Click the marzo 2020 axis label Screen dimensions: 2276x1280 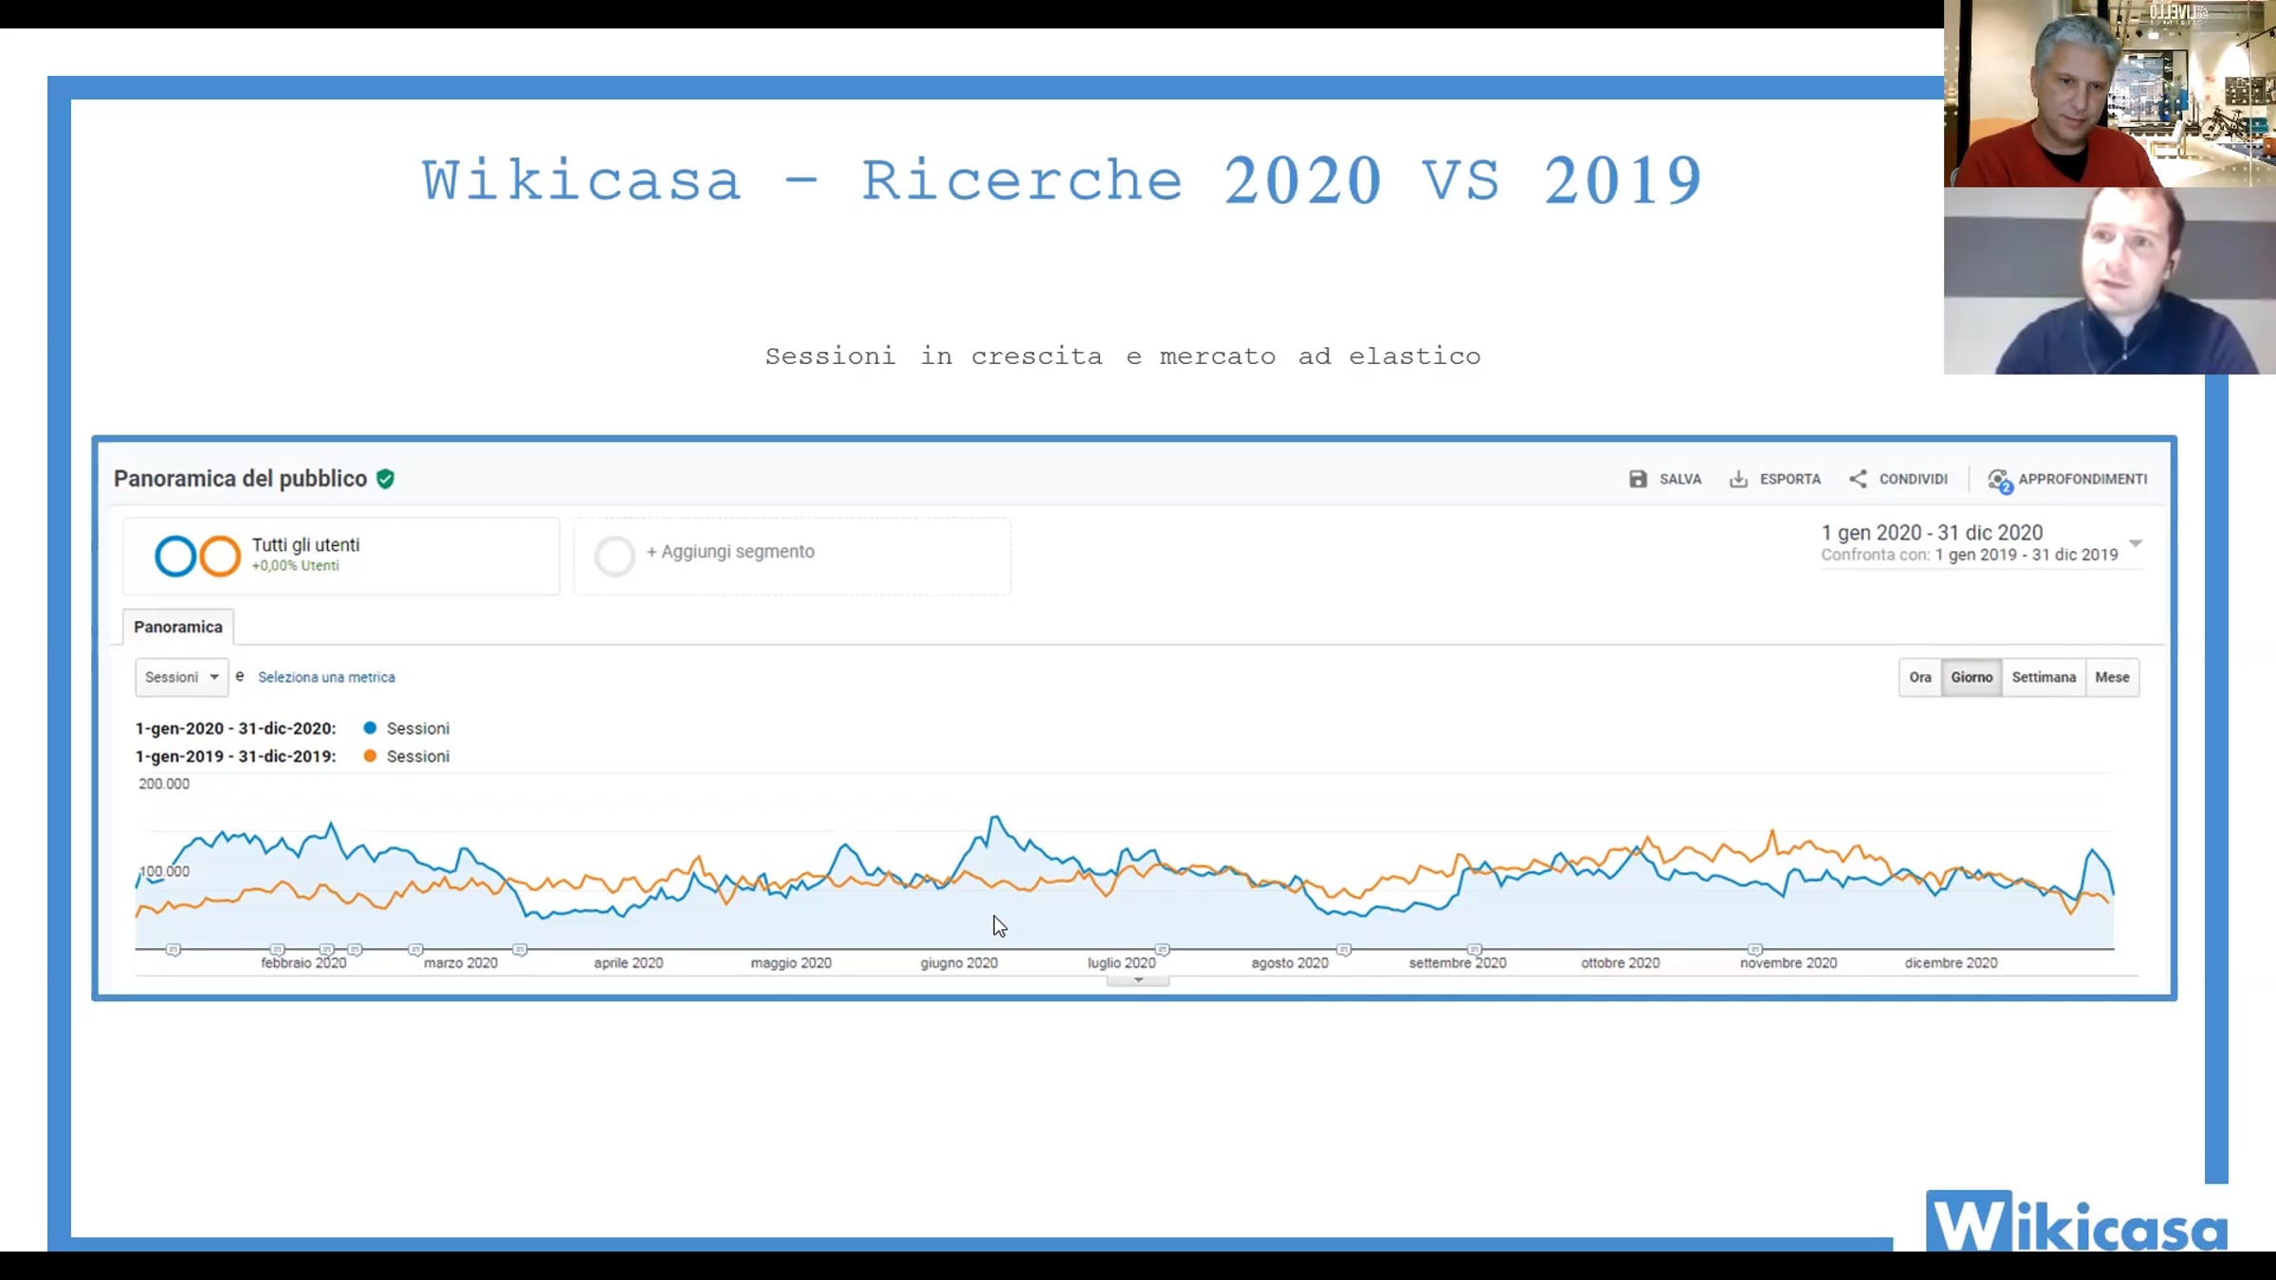tap(461, 962)
